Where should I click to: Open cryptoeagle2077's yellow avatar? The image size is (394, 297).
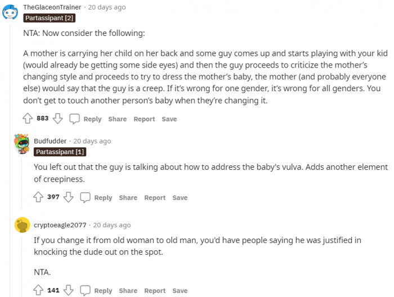22,225
